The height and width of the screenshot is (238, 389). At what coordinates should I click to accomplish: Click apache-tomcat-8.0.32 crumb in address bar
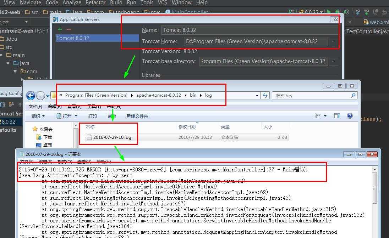click(x=159, y=95)
